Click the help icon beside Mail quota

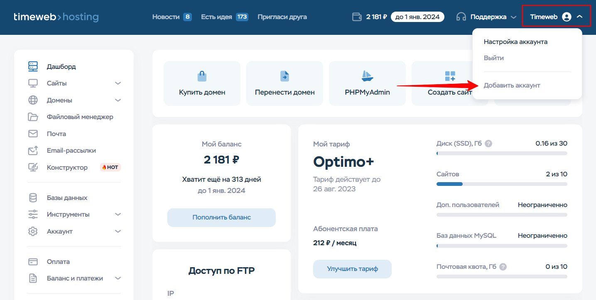(503, 267)
